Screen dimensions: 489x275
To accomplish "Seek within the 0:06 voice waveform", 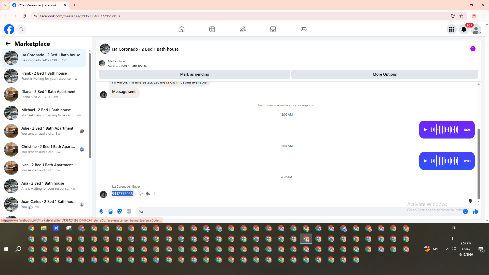I will click(445, 130).
